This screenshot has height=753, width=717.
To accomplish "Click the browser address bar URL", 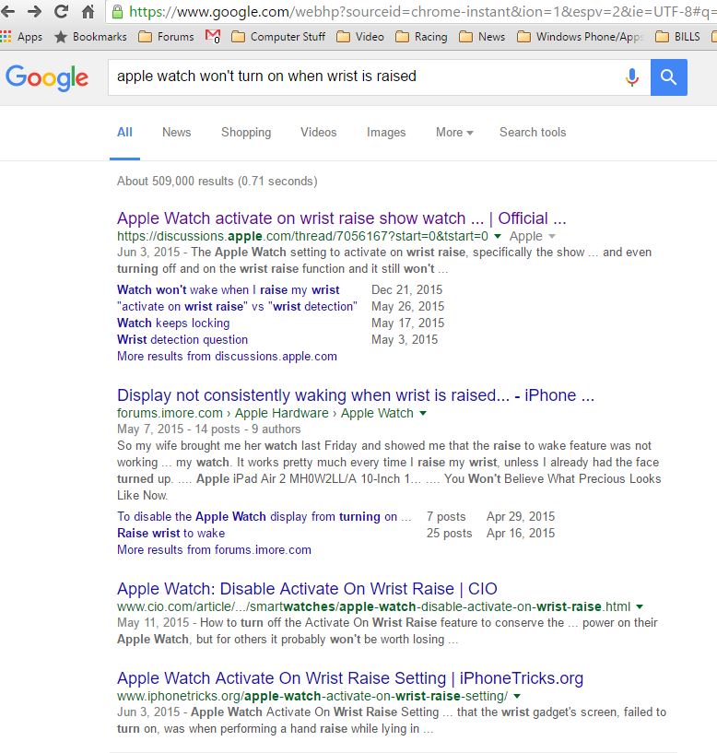I will coord(423,12).
